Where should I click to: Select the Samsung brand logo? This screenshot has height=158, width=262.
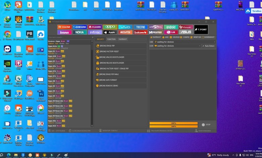point(80,27)
